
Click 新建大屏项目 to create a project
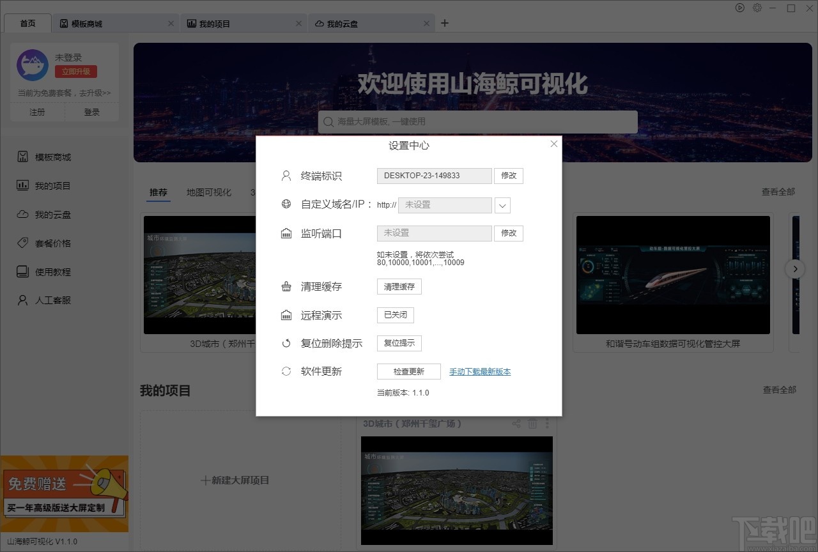click(235, 480)
